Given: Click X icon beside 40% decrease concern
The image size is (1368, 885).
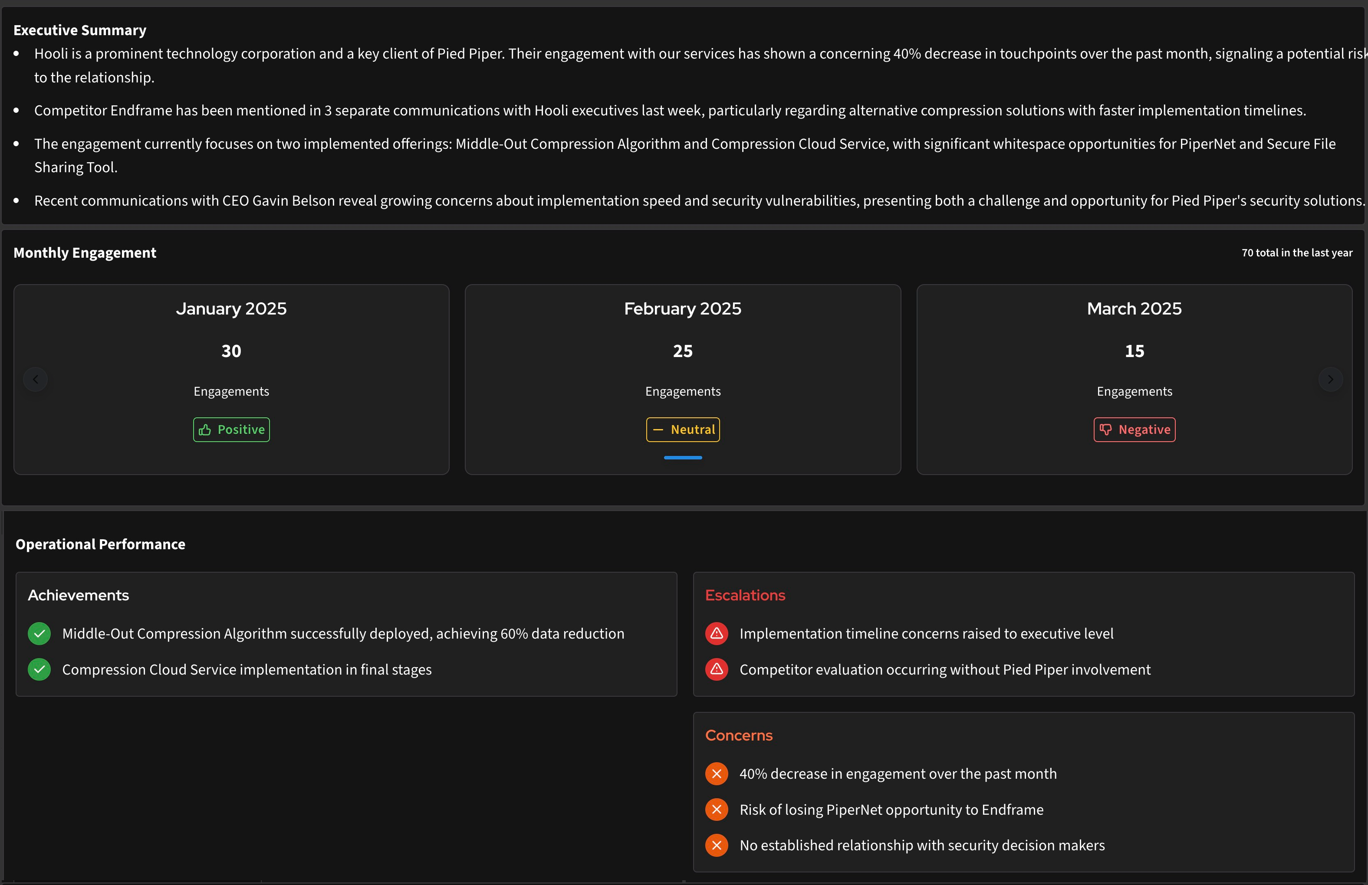Looking at the screenshot, I should coord(716,774).
